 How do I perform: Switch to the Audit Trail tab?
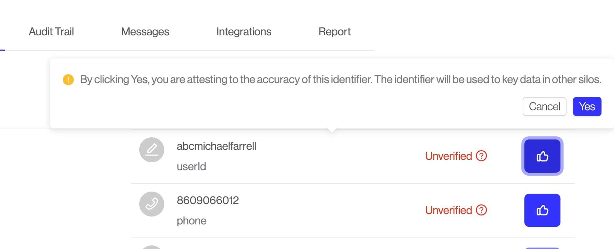(51, 31)
